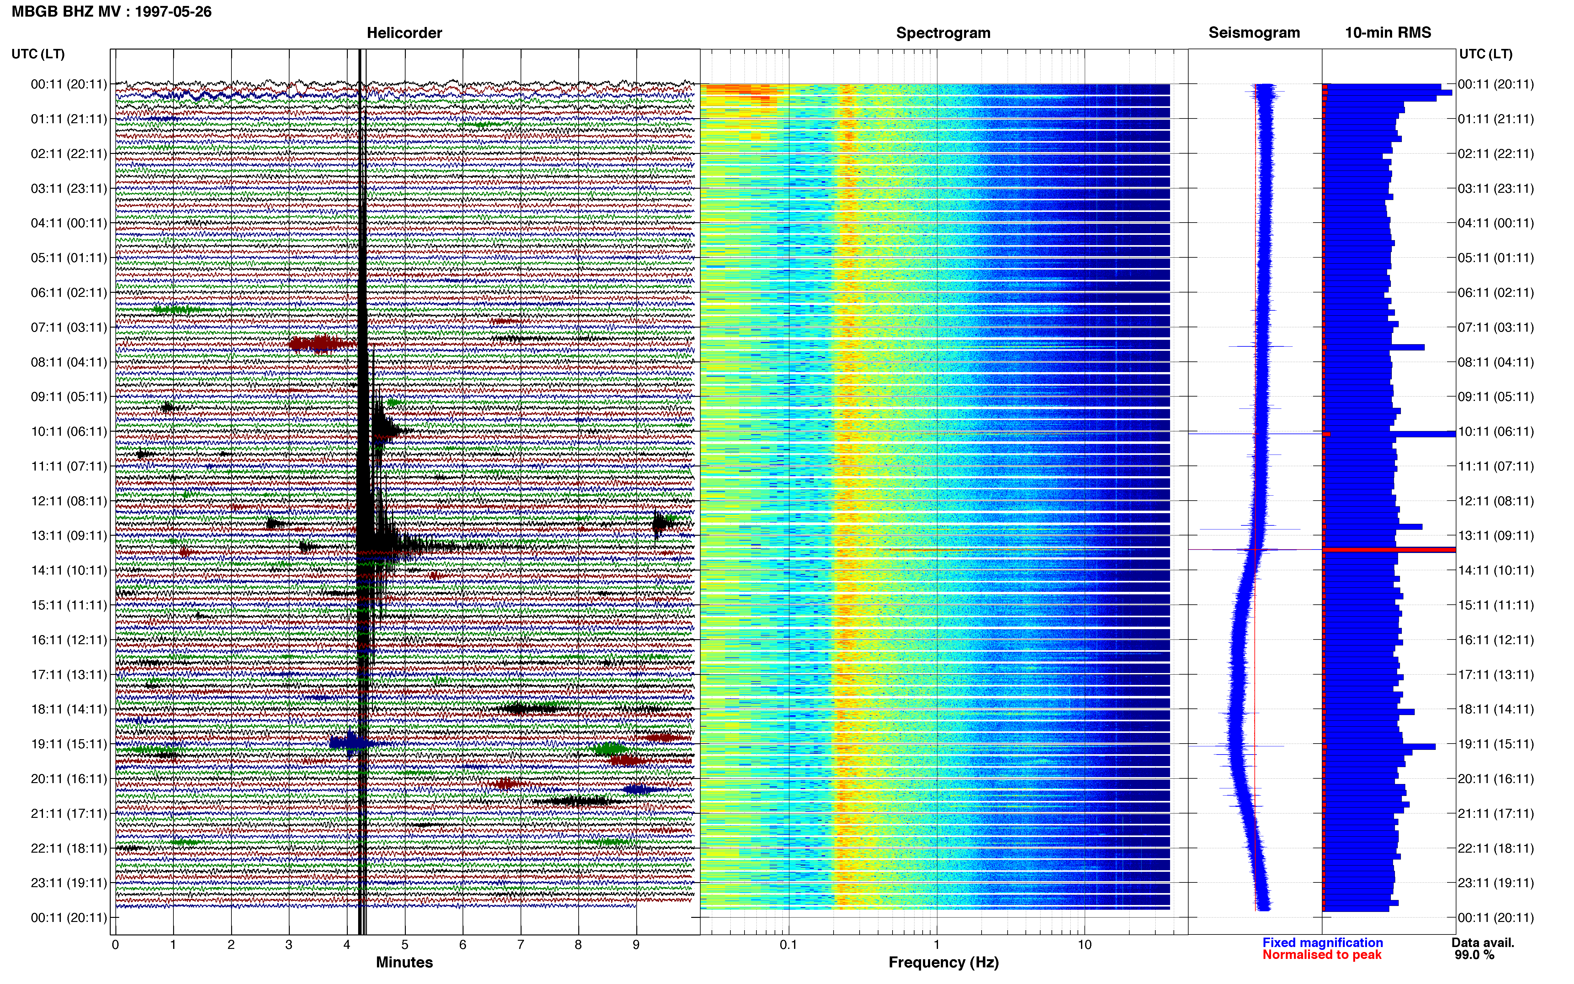Click the 03:11 (23:11) label beside the Helicorder

69,189
